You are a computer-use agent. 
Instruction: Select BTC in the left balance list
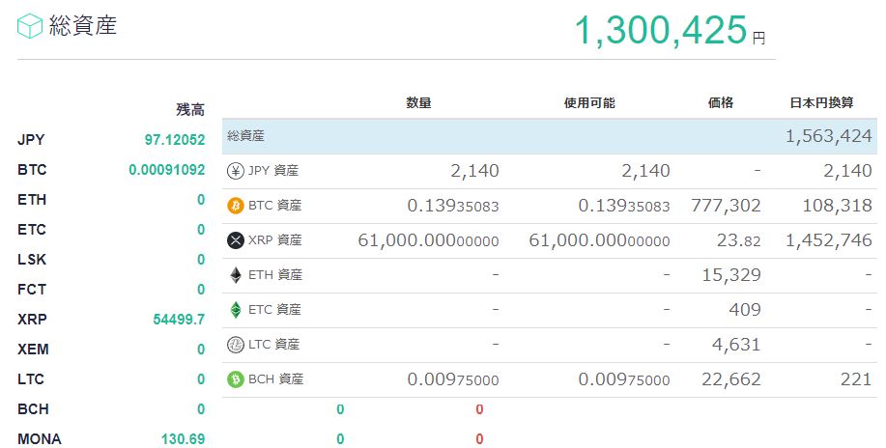[32, 170]
